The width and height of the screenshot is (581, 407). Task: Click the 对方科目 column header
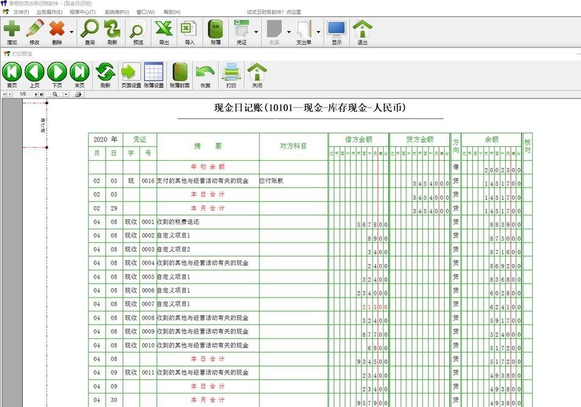(x=293, y=146)
